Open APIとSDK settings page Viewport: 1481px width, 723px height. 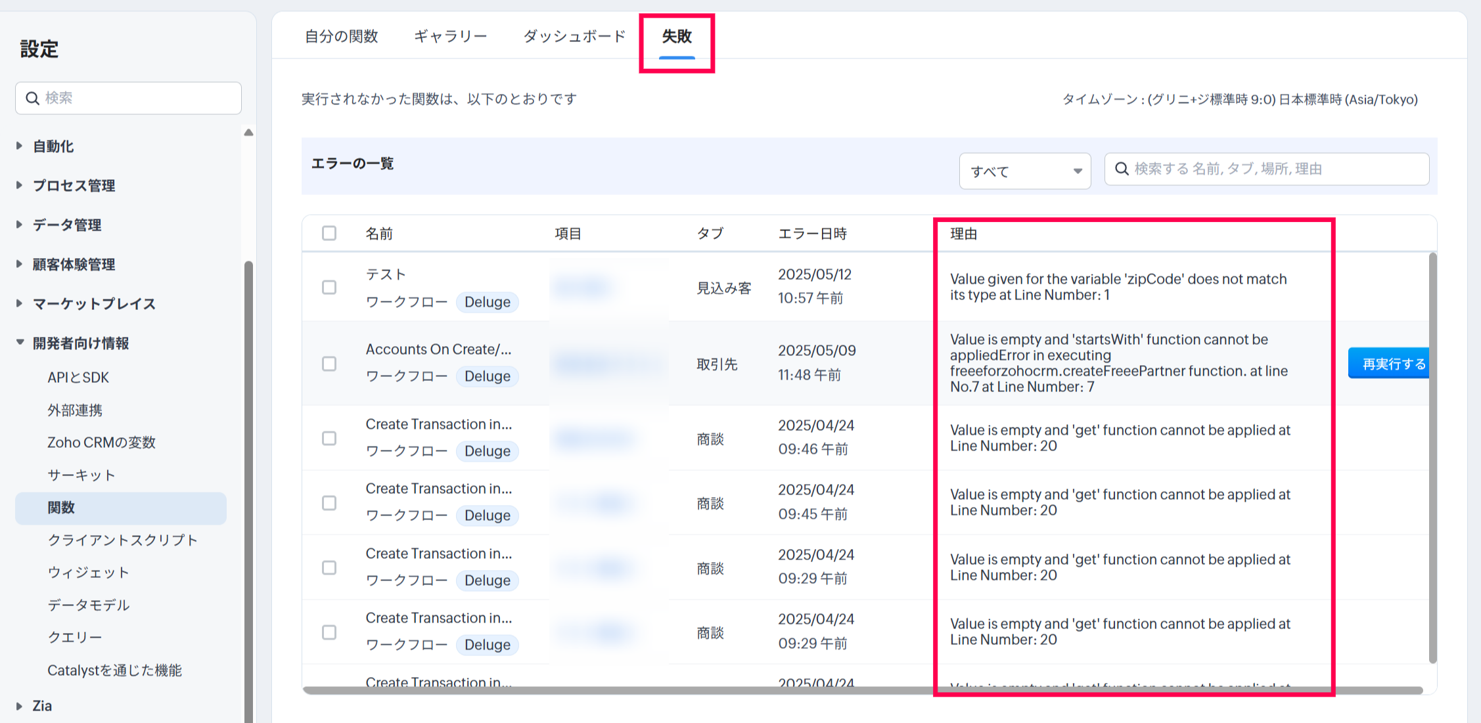point(78,378)
